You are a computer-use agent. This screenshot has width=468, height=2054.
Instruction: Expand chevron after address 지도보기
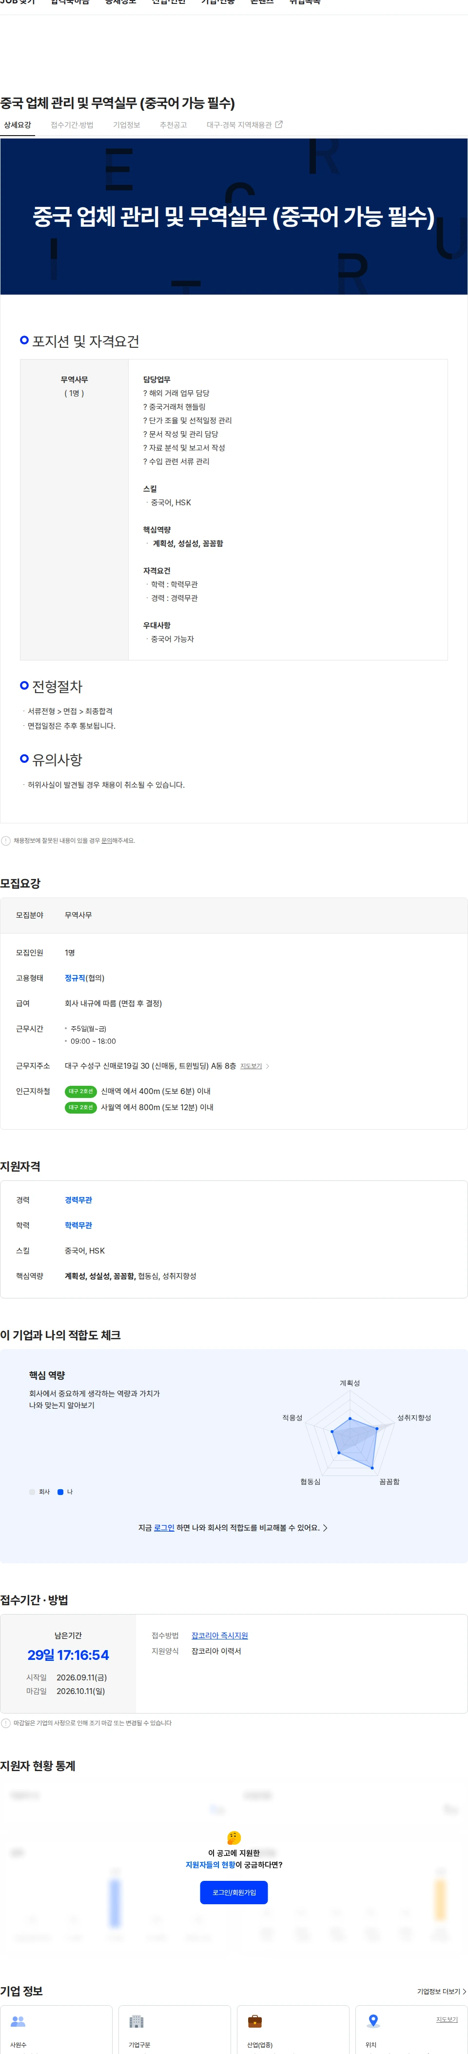[268, 1066]
